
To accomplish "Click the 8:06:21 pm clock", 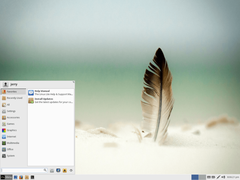I will point(233,177).
